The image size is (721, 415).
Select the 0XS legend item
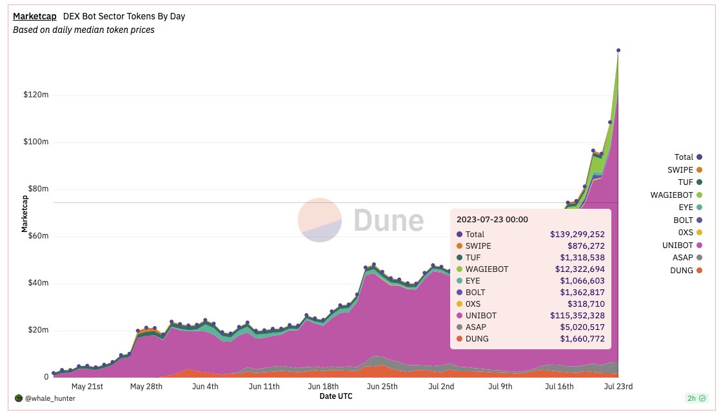(x=690, y=233)
